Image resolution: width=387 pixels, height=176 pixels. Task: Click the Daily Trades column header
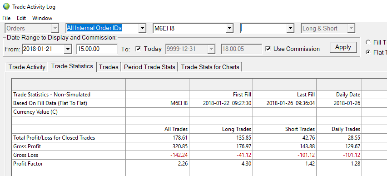(x=339, y=129)
